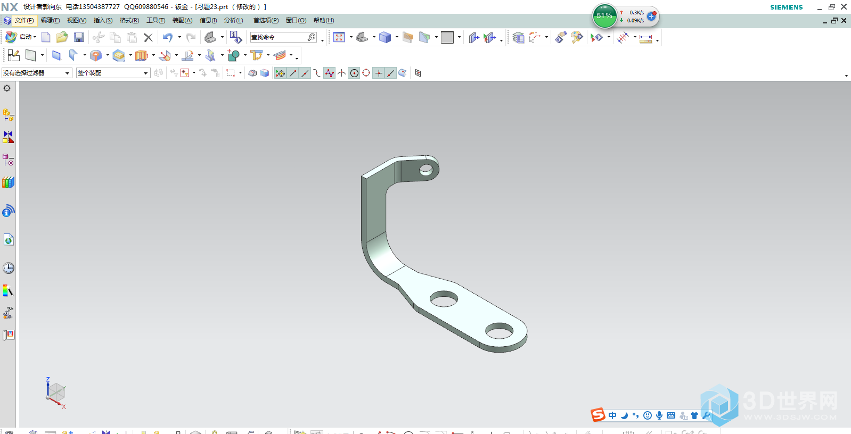Open the rendering style cube dropdown

coord(397,37)
